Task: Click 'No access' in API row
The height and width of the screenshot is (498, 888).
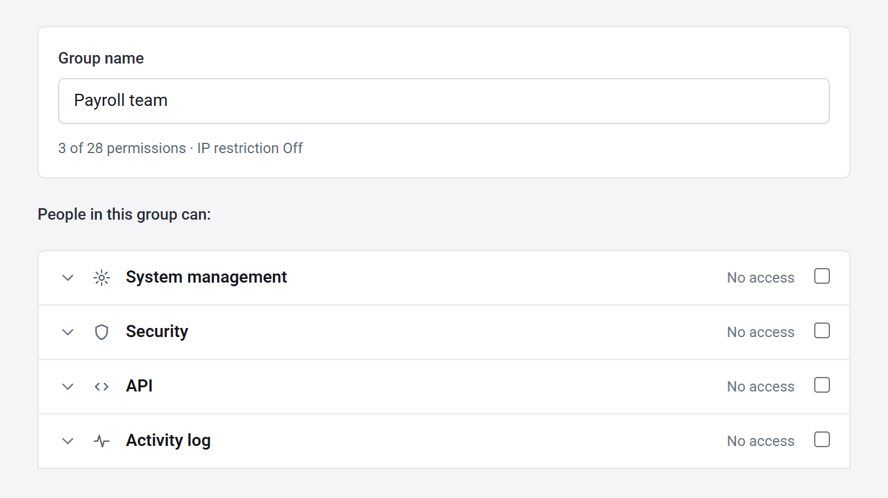Action: (760, 387)
